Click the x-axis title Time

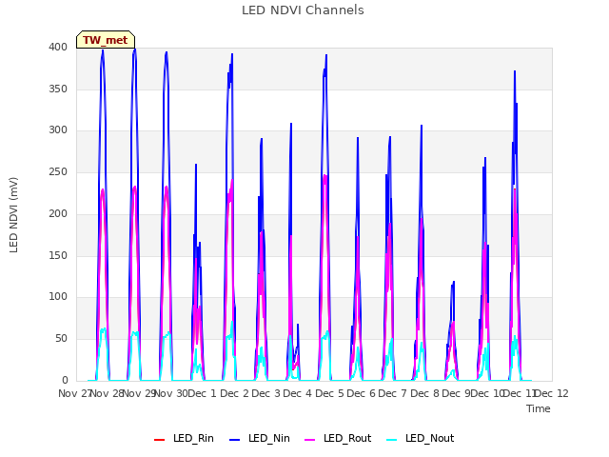pyautogui.click(x=539, y=408)
